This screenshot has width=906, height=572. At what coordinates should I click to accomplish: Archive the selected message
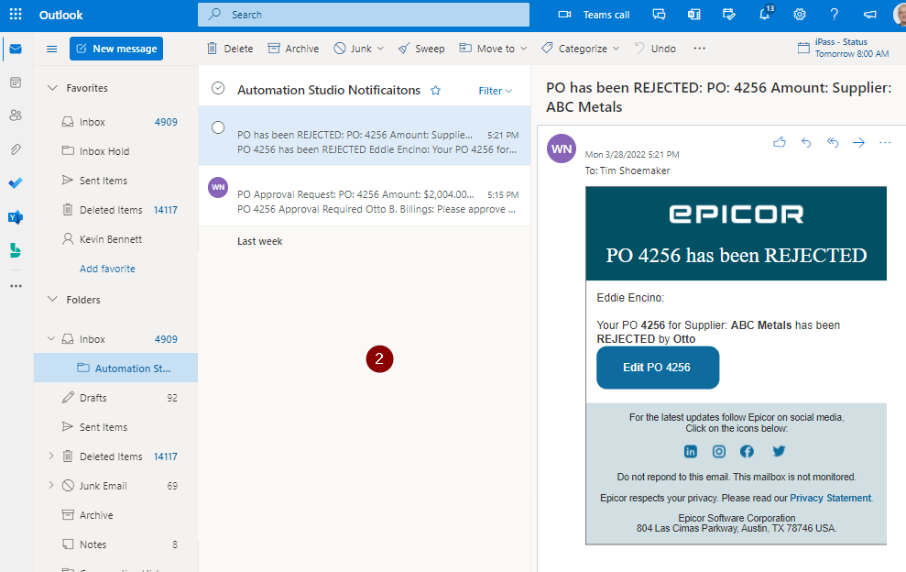click(x=293, y=49)
